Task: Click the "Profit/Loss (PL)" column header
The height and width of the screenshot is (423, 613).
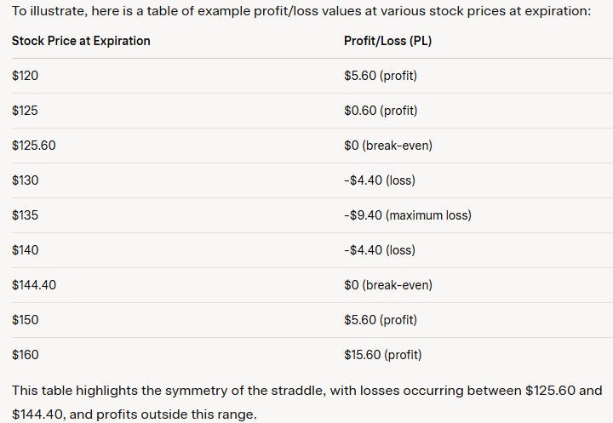Action: click(387, 41)
